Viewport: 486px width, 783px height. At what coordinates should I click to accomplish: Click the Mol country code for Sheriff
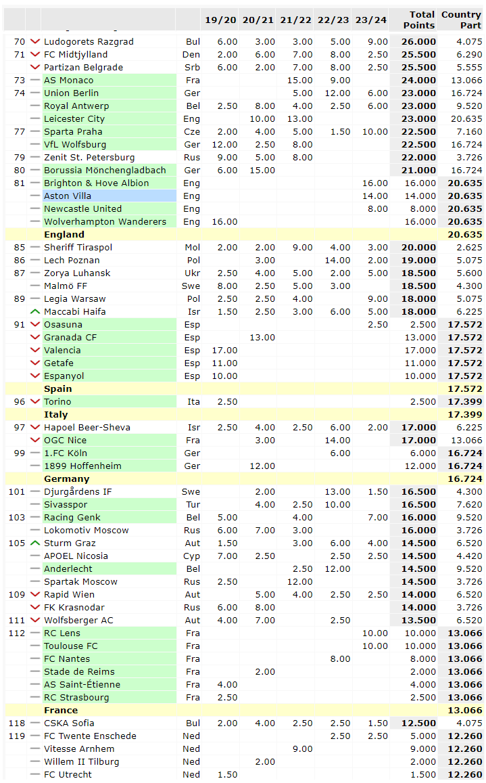pyautogui.click(x=193, y=247)
